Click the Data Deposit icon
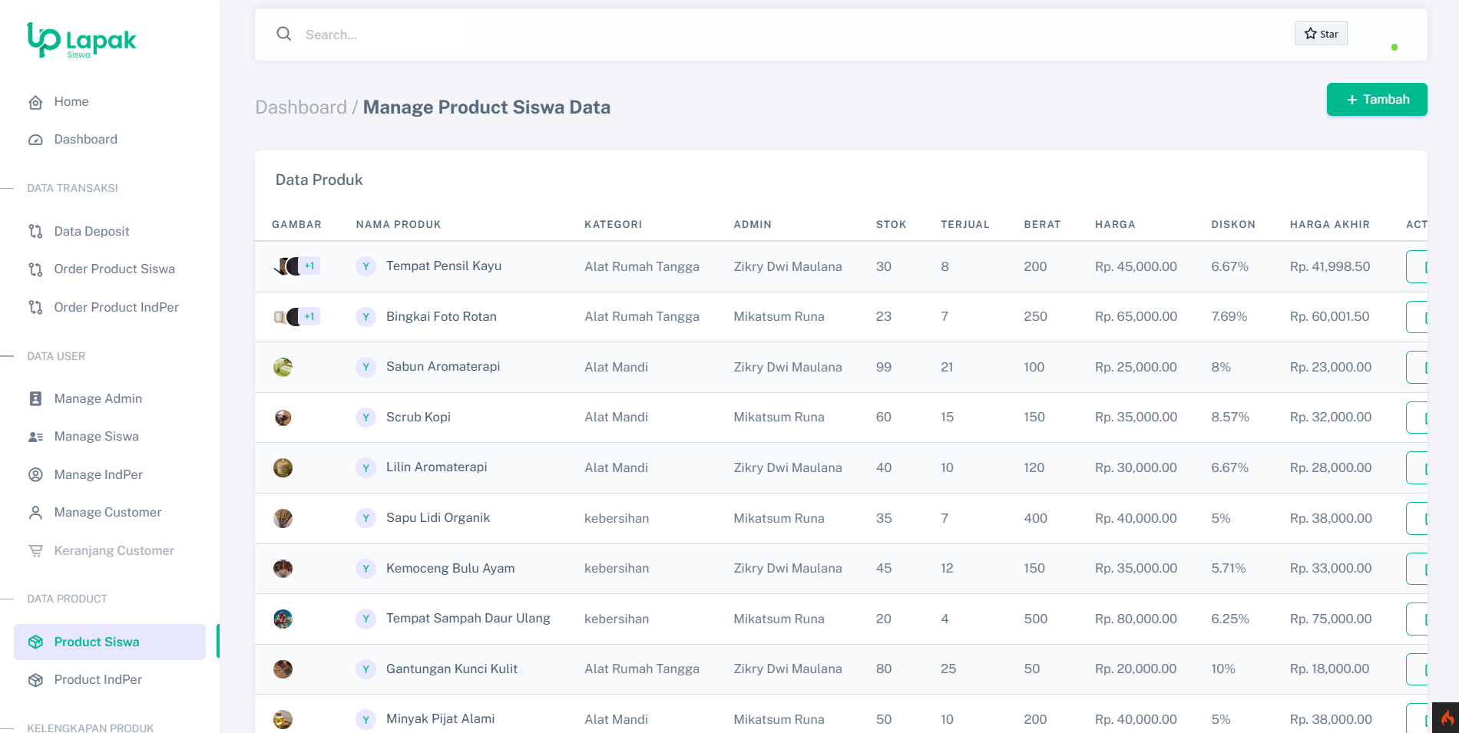The image size is (1459, 733). pos(35,232)
